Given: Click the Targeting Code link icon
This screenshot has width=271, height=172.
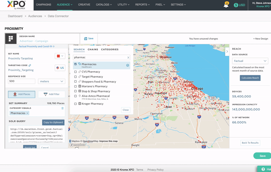Looking at the screenshot, I should tap(30, 65).
